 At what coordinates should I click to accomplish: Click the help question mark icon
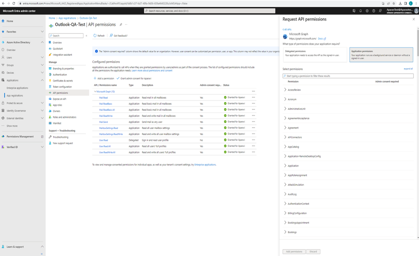(x=373, y=10)
